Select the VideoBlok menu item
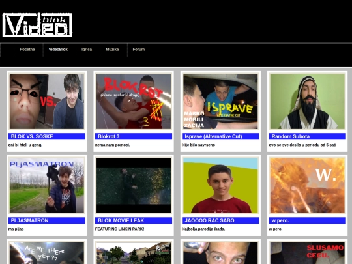 click(58, 49)
